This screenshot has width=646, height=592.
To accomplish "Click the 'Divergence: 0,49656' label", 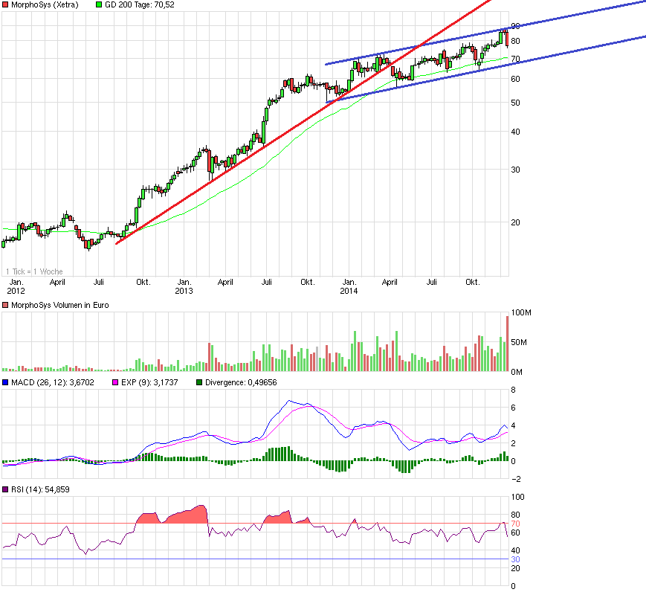I will (241, 382).
